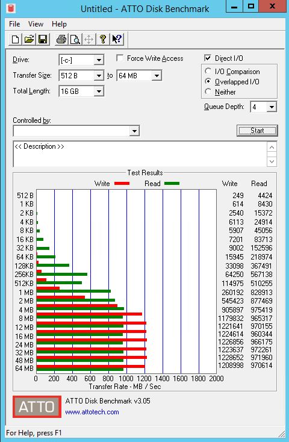This screenshot has width=289, height=442.
Task: Click the yellow question mark help icon
Action: tap(102, 39)
